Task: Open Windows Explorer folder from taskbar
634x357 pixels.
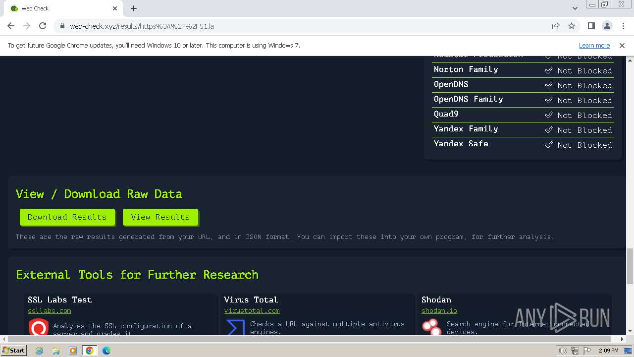Action: point(56,351)
